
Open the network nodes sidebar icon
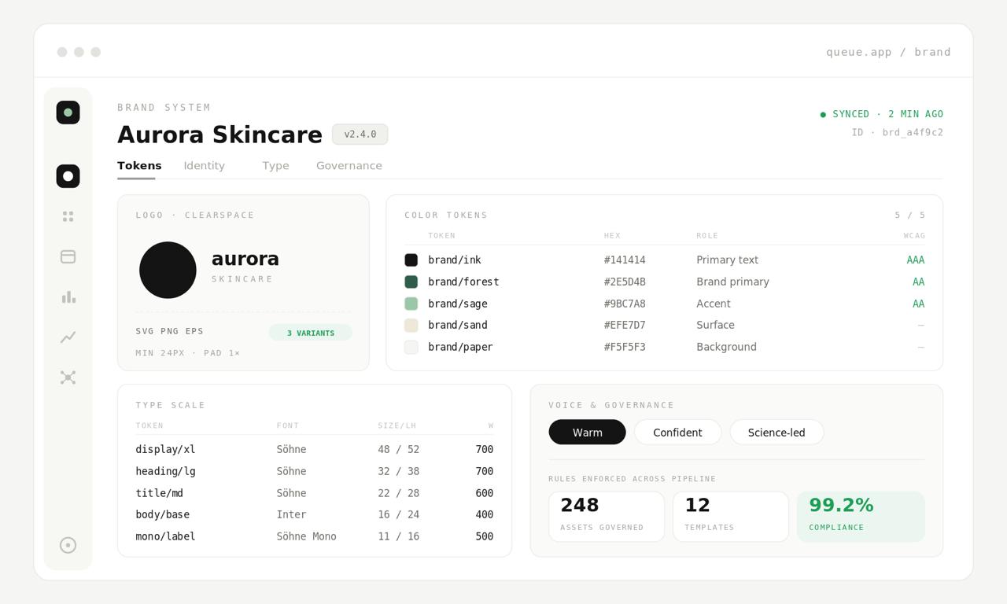68,377
